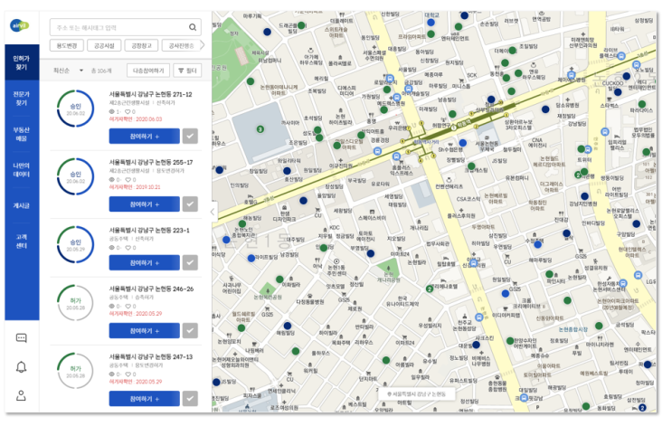This screenshot has width=672, height=426.
Task: Select the 용도변경 tag chip
Action: 66,45
